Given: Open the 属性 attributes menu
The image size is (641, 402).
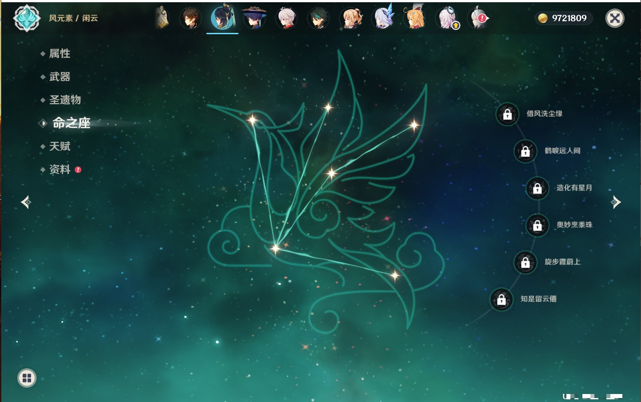Looking at the screenshot, I should pos(59,54).
